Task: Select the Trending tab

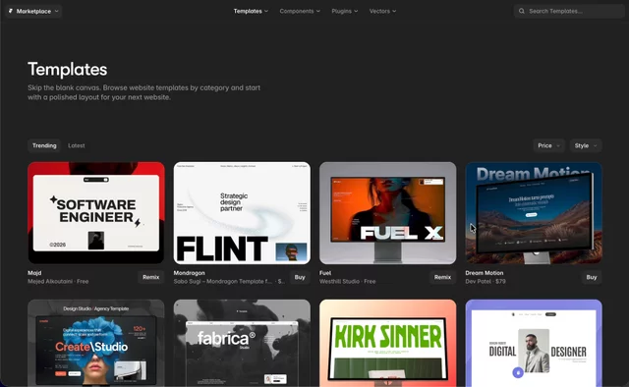Action: coord(44,145)
